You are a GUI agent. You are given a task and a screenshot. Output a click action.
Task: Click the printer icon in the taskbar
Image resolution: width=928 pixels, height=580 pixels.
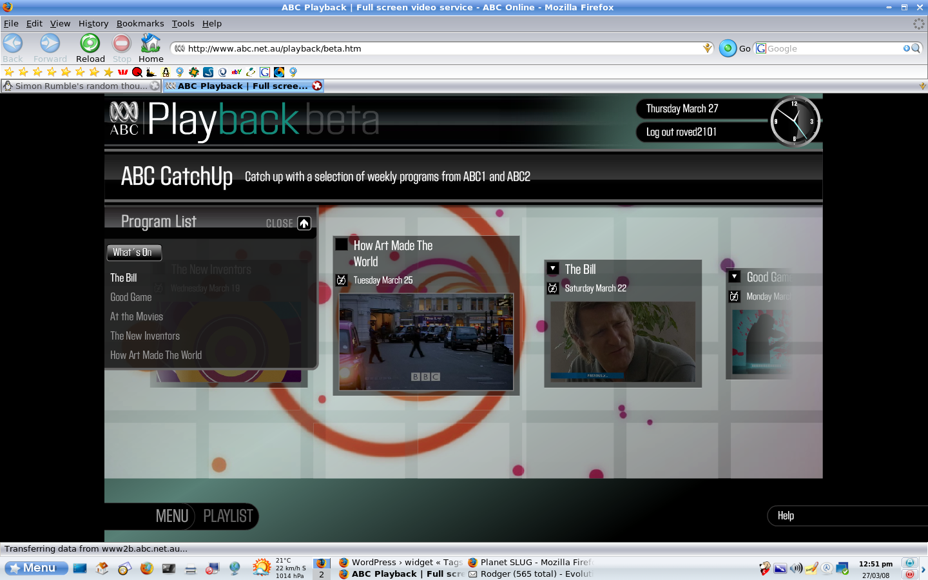click(x=190, y=569)
